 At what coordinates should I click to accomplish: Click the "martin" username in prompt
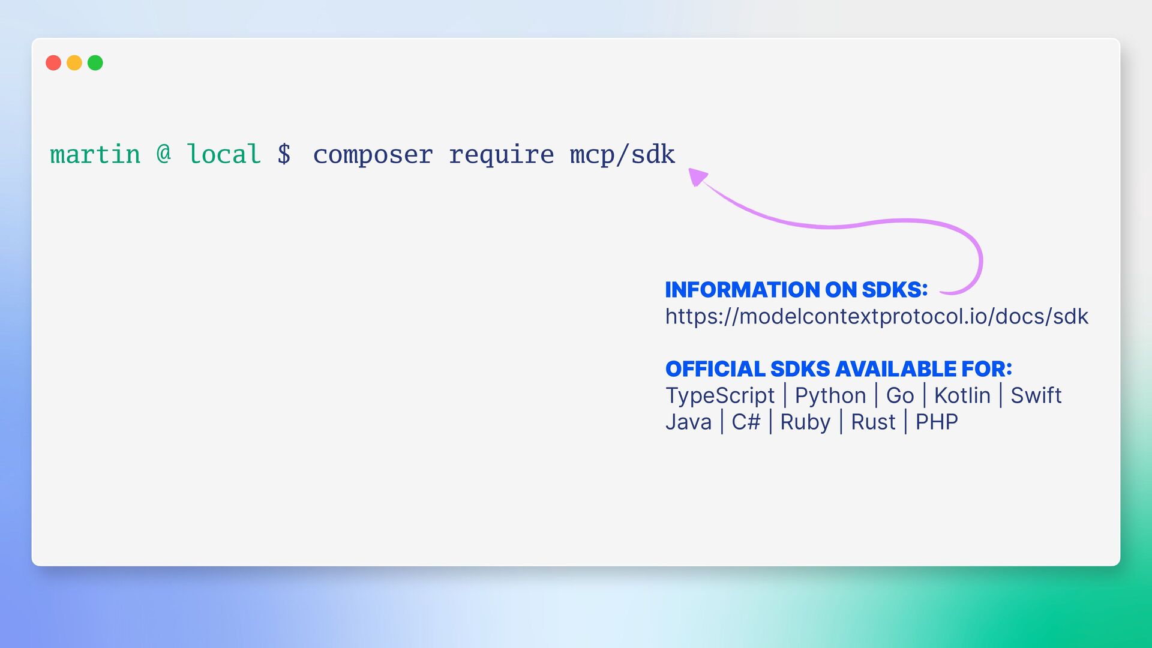(95, 155)
